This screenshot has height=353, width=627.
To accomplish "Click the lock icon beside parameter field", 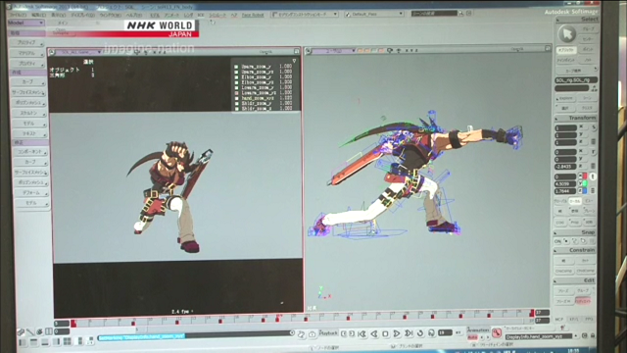I will point(593,336).
